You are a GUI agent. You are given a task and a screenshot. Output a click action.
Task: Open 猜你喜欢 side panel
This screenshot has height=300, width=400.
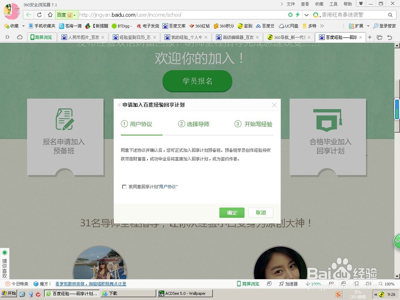(4, 263)
